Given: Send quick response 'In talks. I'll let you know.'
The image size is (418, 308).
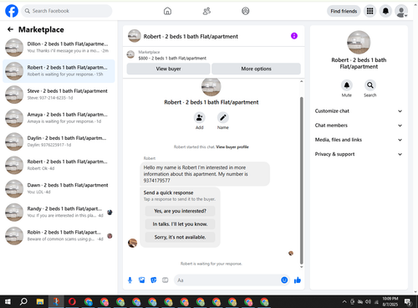Looking at the screenshot, I should (180, 224).
